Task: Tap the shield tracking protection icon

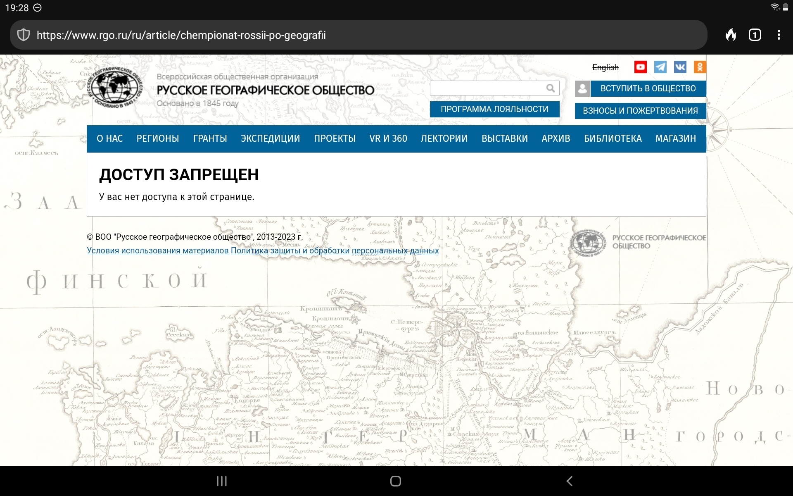Action: coord(24,35)
